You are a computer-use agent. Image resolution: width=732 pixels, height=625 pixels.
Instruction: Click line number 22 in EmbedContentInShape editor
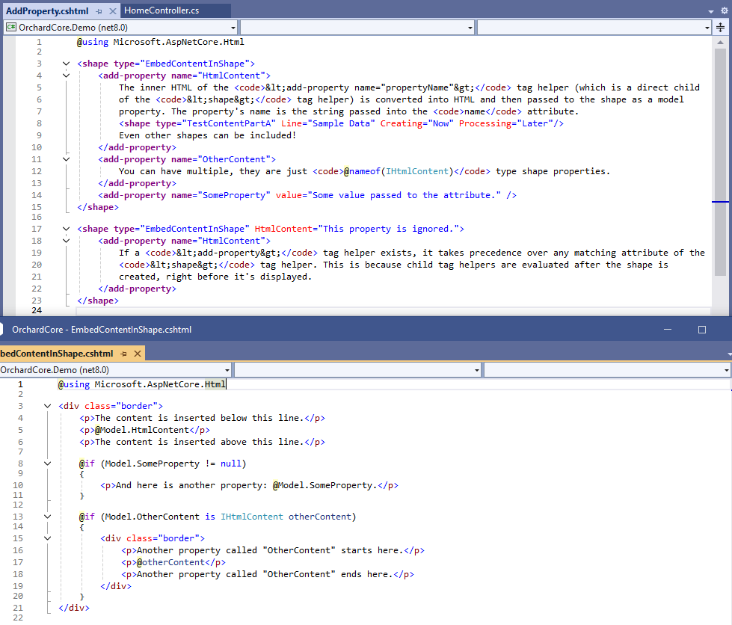(18, 618)
